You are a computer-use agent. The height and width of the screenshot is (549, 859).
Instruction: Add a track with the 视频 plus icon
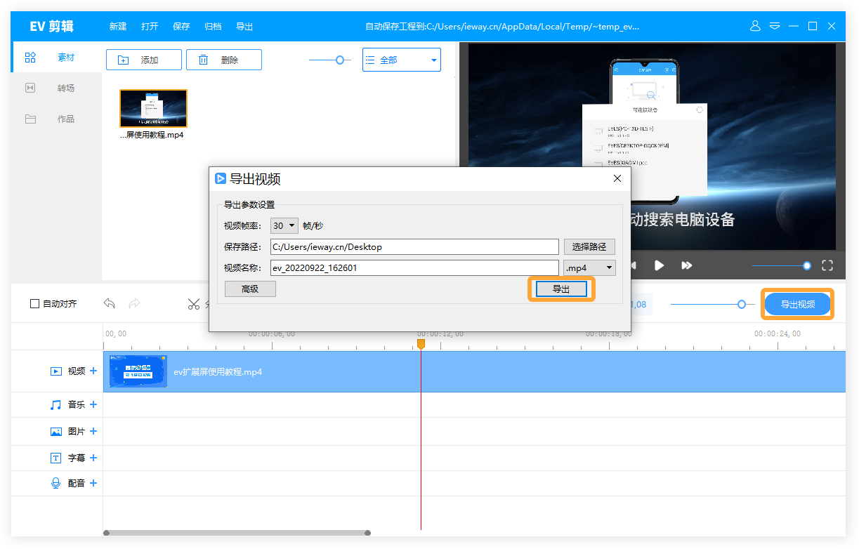[93, 371]
